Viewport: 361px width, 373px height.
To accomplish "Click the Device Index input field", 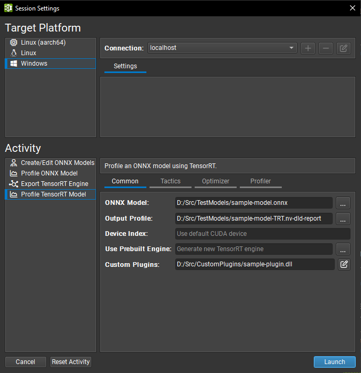I will click(x=262, y=234).
